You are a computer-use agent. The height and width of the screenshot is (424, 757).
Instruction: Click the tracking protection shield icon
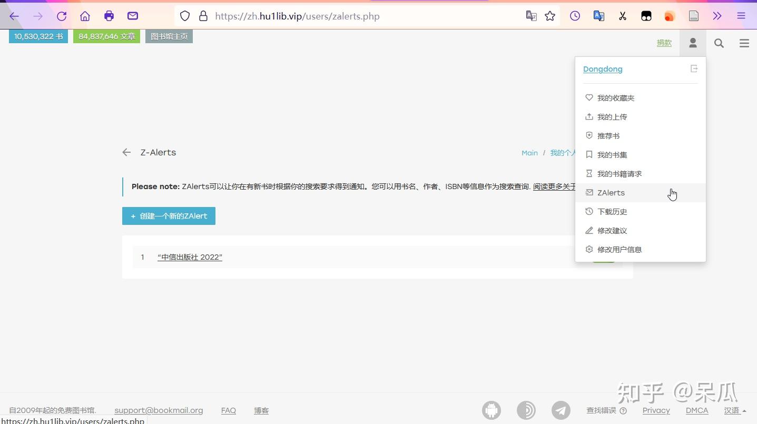click(184, 16)
